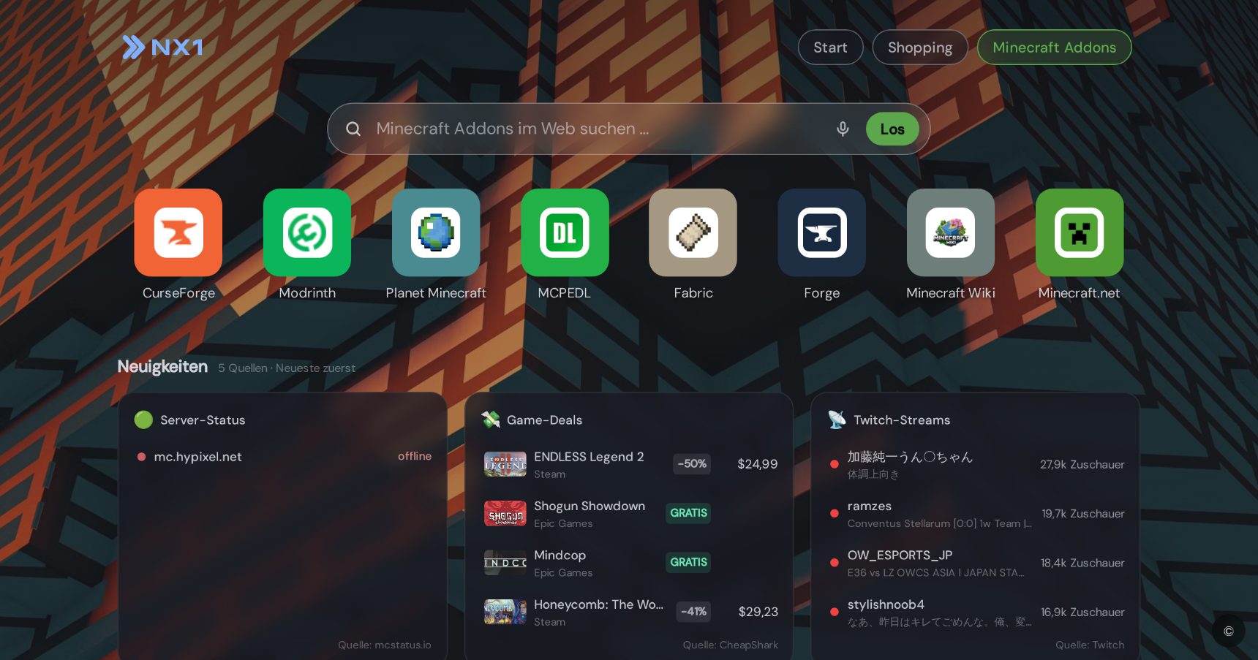1258x660 pixels.
Task: Click the Honeycomb game thumbnail
Action: tap(505, 612)
